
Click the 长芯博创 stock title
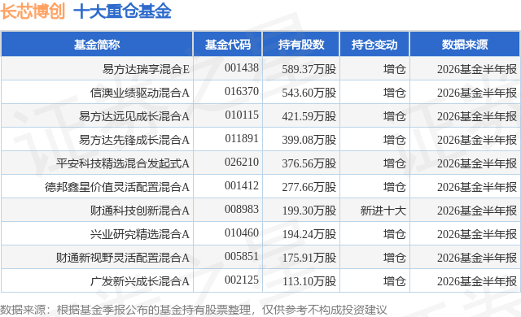pyautogui.click(x=33, y=11)
